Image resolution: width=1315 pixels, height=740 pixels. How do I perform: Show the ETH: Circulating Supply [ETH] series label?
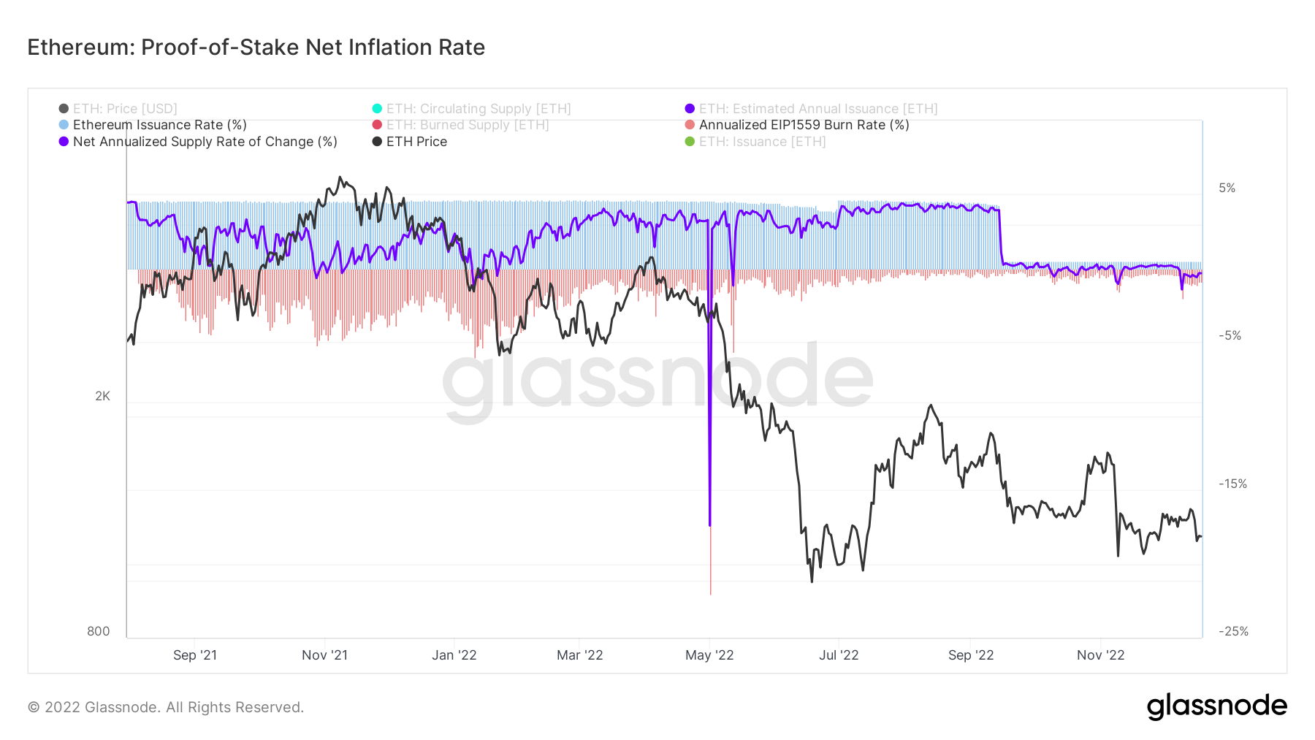[479, 109]
